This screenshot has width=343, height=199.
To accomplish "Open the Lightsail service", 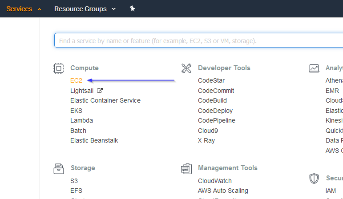I will point(82,91).
